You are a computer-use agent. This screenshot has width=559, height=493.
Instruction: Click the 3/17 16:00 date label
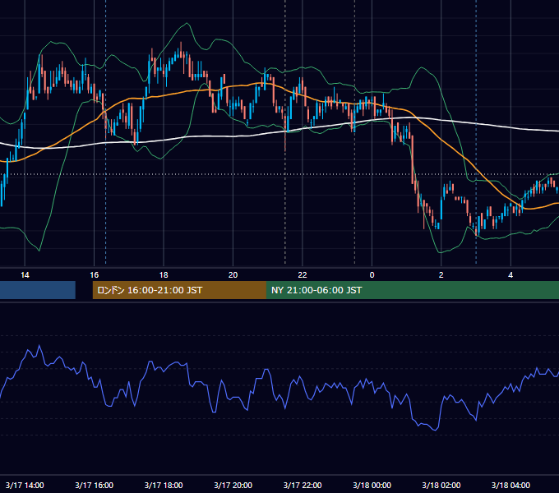[94, 485]
